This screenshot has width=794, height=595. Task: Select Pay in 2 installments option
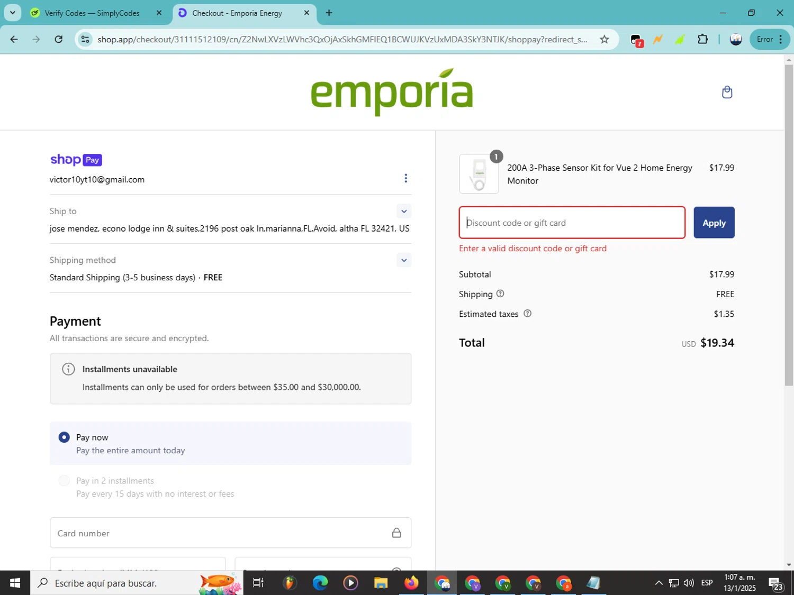pos(64,481)
